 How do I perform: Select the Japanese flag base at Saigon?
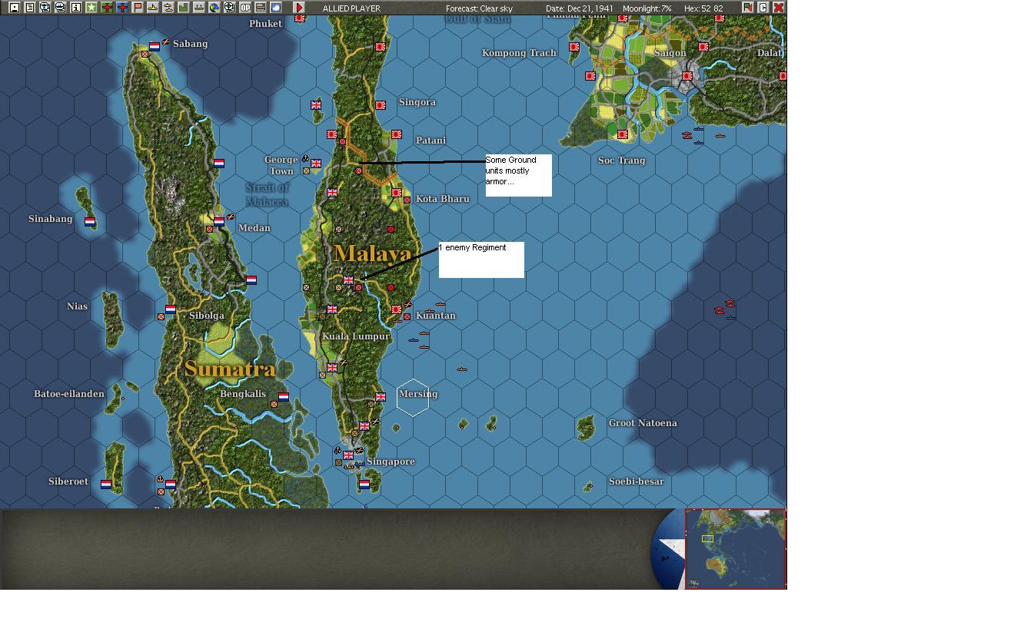687,76
